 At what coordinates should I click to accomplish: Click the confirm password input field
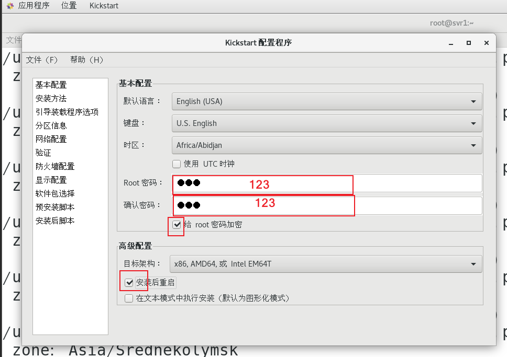point(327,205)
